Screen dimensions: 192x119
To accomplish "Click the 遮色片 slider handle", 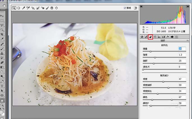I will tap(143, 69).
